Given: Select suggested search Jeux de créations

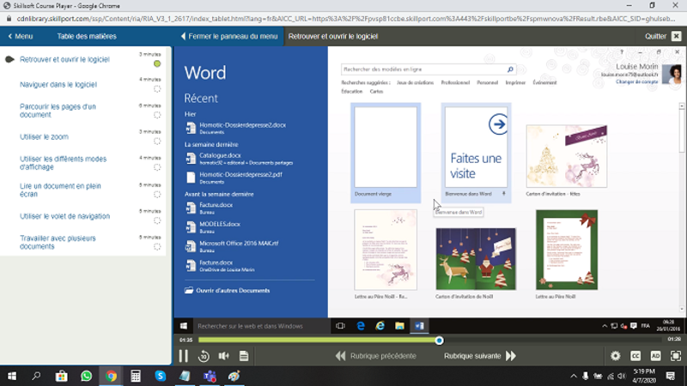Looking at the screenshot, I should click(x=415, y=82).
